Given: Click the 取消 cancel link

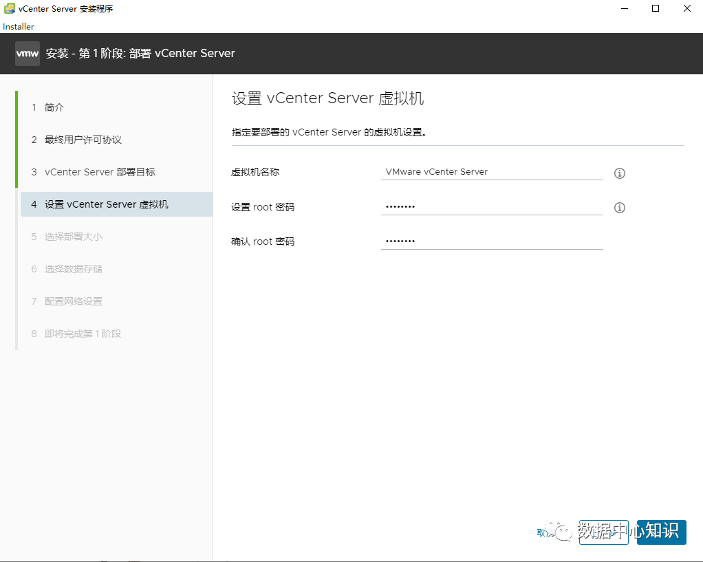Looking at the screenshot, I should point(545,532).
